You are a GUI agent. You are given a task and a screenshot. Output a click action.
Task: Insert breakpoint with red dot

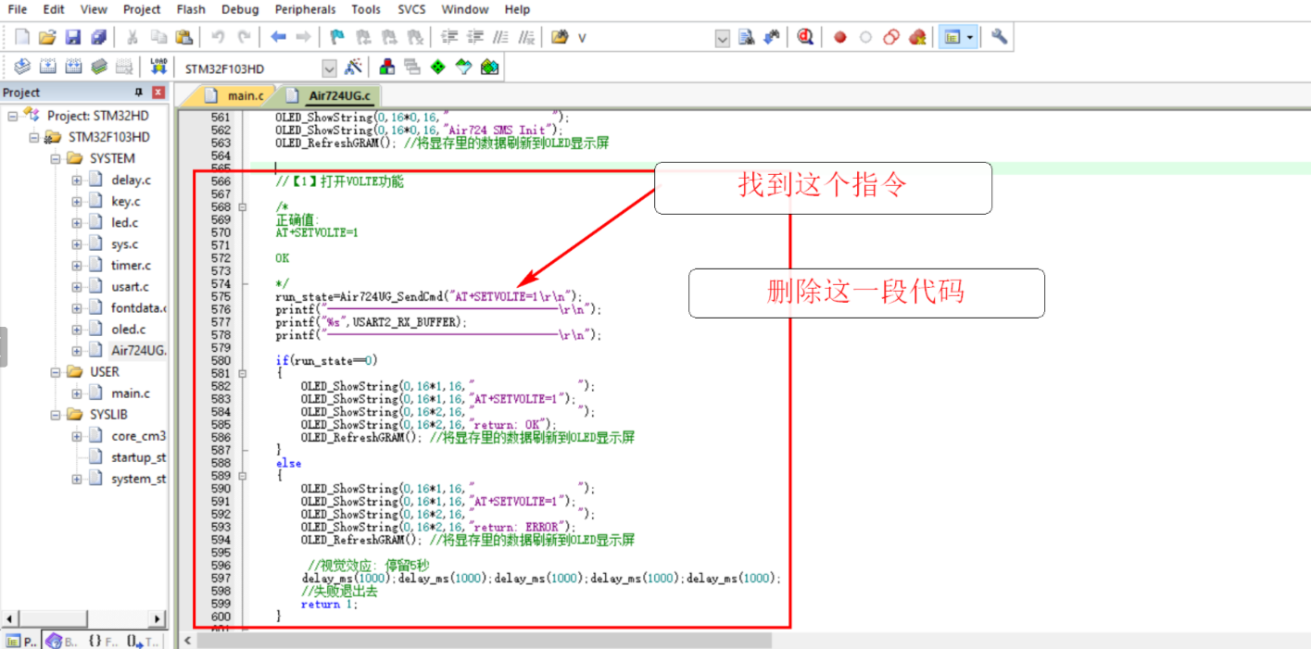[840, 37]
